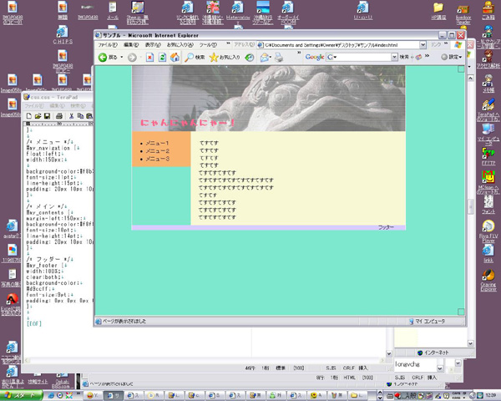Click the Cut scissors icon in TeraPad
501x401 pixels.
tap(71, 116)
